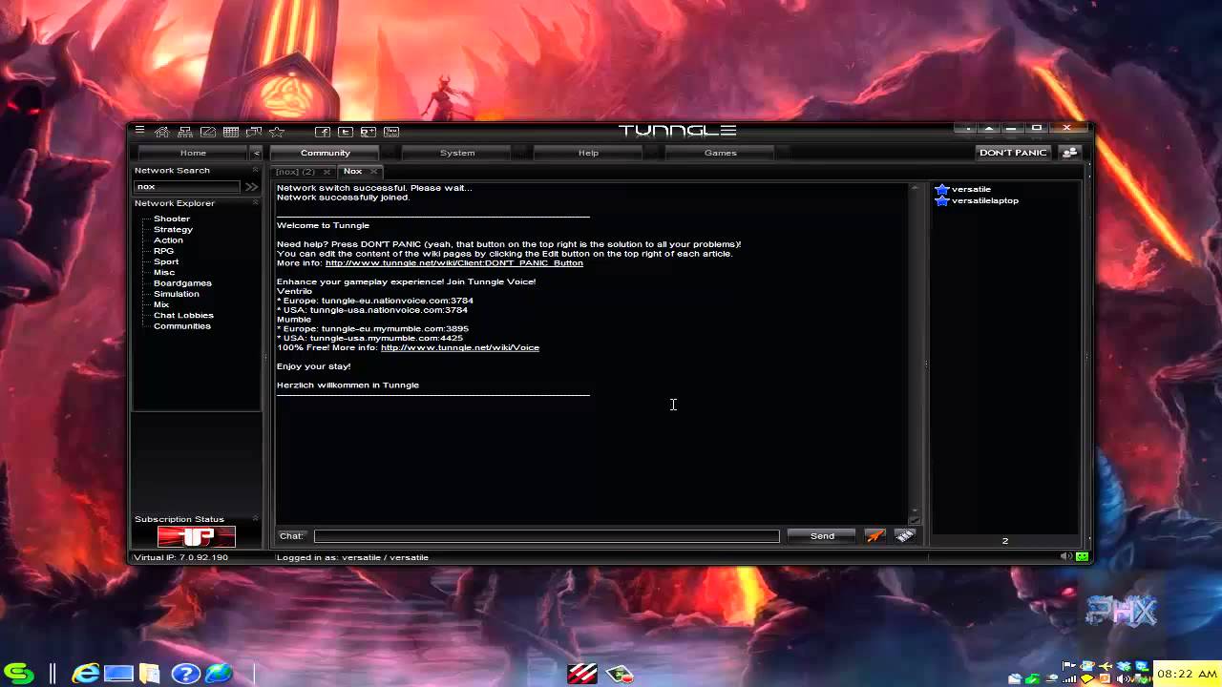Screen dimensions: 1222x687
Task: Click the star icon next to versatilelaptop
Action: (x=942, y=200)
